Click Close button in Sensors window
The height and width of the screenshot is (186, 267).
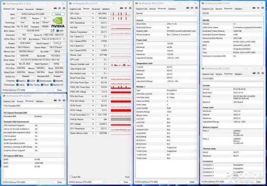pyautogui.click(x=126, y=182)
